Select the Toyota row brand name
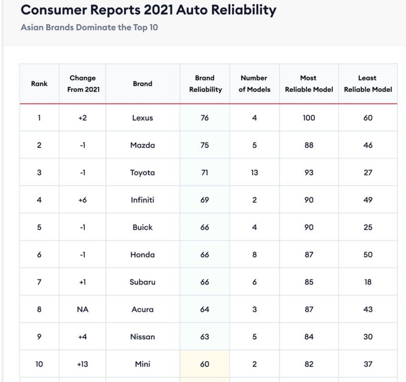This screenshot has width=406, height=382. pyautogui.click(x=142, y=172)
